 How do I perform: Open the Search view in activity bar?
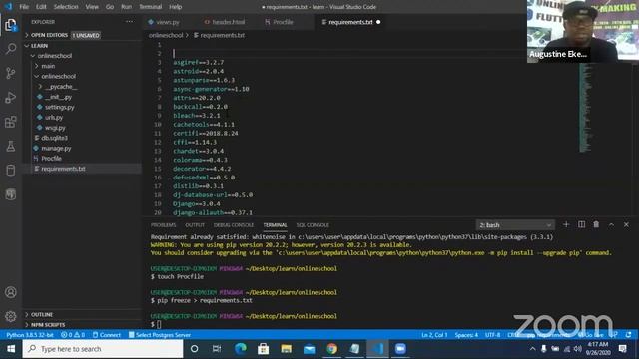(11, 49)
